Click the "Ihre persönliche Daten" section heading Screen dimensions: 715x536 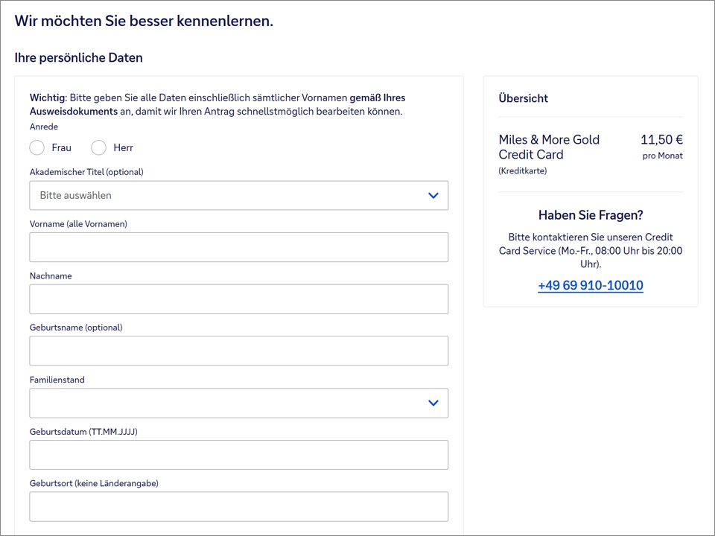tap(78, 57)
